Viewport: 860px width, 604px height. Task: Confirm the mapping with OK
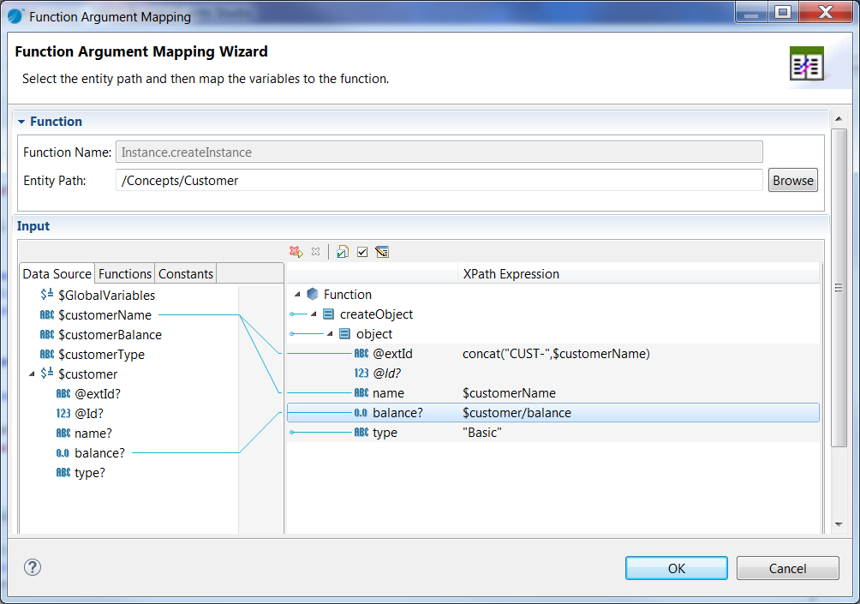(x=676, y=568)
